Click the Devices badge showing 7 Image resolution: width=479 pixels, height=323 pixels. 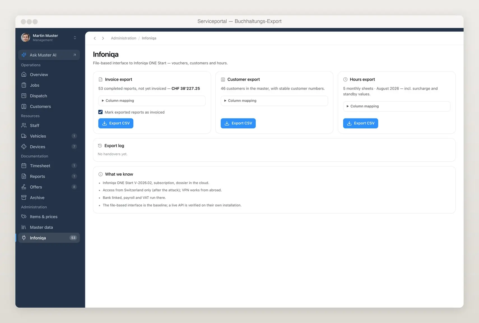click(x=74, y=147)
